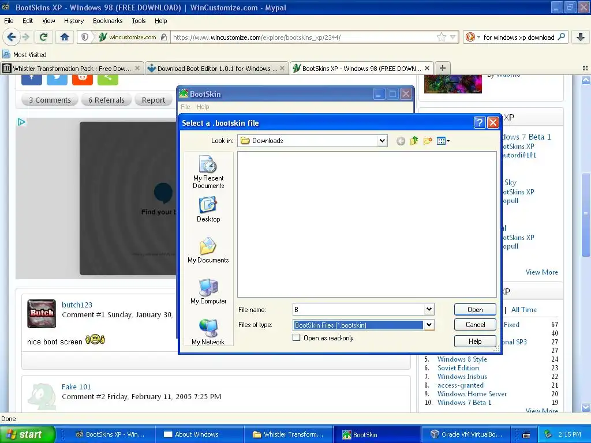Click the browser URL address field
The height and width of the screenshot is (443, 591).
coord(303,37)
